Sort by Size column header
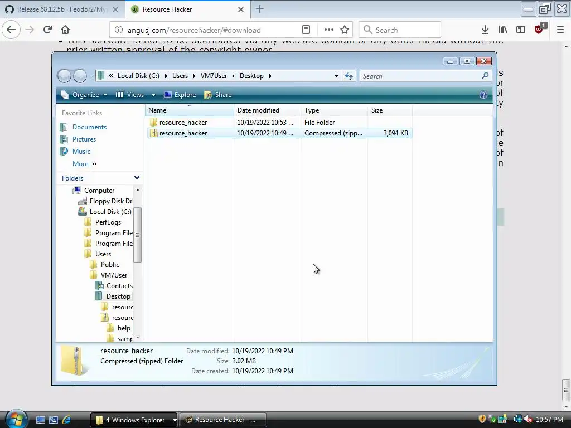The width and height of the screenshot is (571, 428). click(x=390, y=110)
